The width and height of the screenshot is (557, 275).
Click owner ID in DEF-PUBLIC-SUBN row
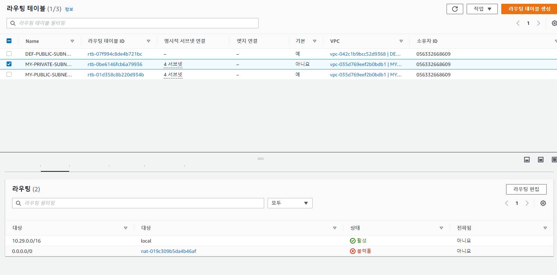(x=433, y=54)
